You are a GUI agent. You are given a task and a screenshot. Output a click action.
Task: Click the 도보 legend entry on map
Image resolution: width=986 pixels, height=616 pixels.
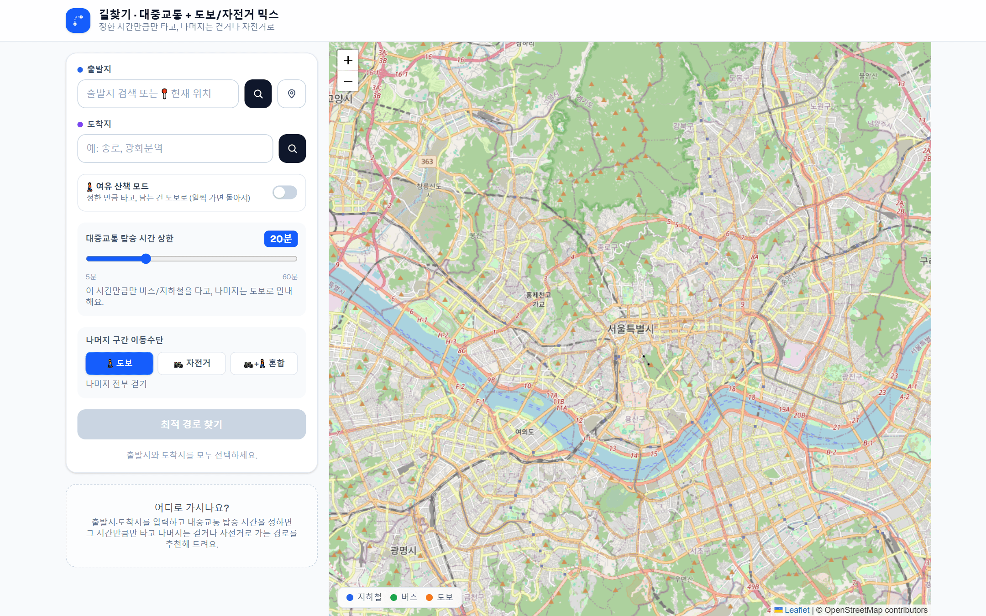440,597
